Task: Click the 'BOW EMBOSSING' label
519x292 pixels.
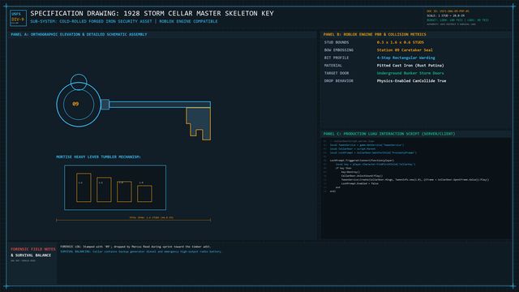Action: click(x=339, y=50)
